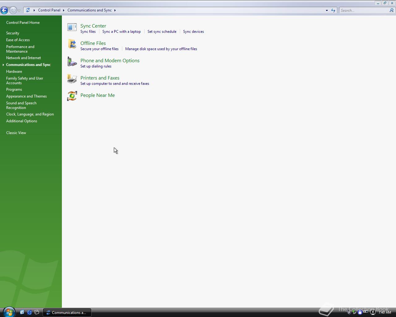
Task: Open recent pages dropdown next to Forward
Action: pos(19,10)
